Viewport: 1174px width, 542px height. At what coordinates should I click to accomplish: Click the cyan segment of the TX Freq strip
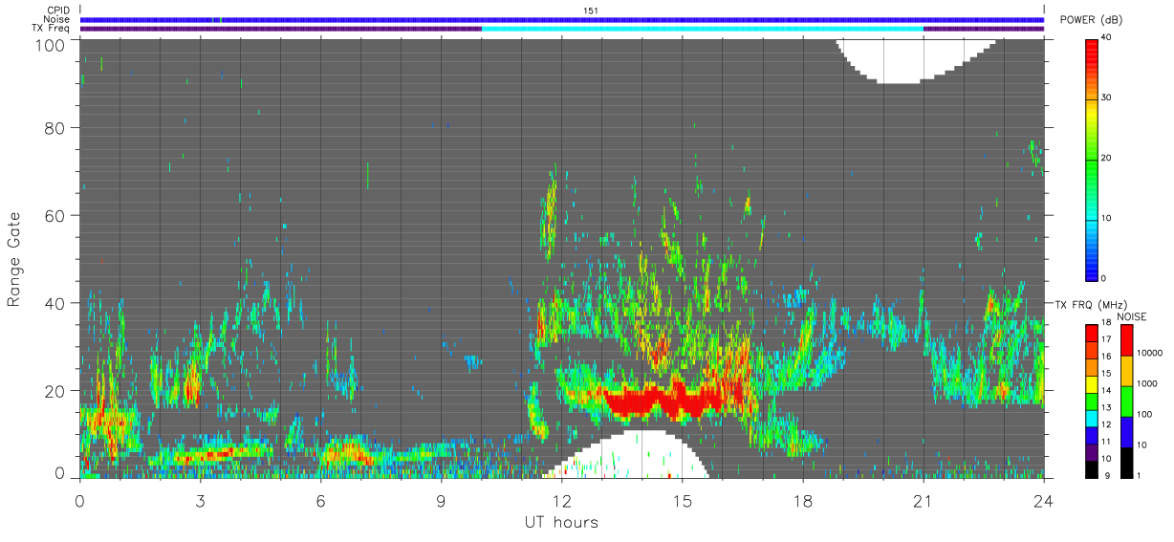pyautogui.click(x=703, y=29)
